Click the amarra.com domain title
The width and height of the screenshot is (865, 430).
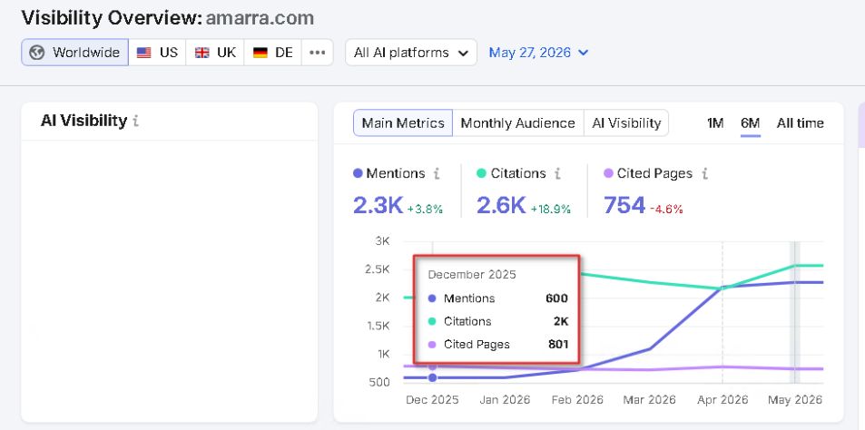coord(260,18)
